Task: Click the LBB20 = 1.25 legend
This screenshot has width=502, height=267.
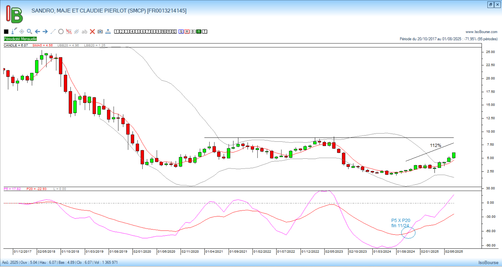Action: (95, 45)
